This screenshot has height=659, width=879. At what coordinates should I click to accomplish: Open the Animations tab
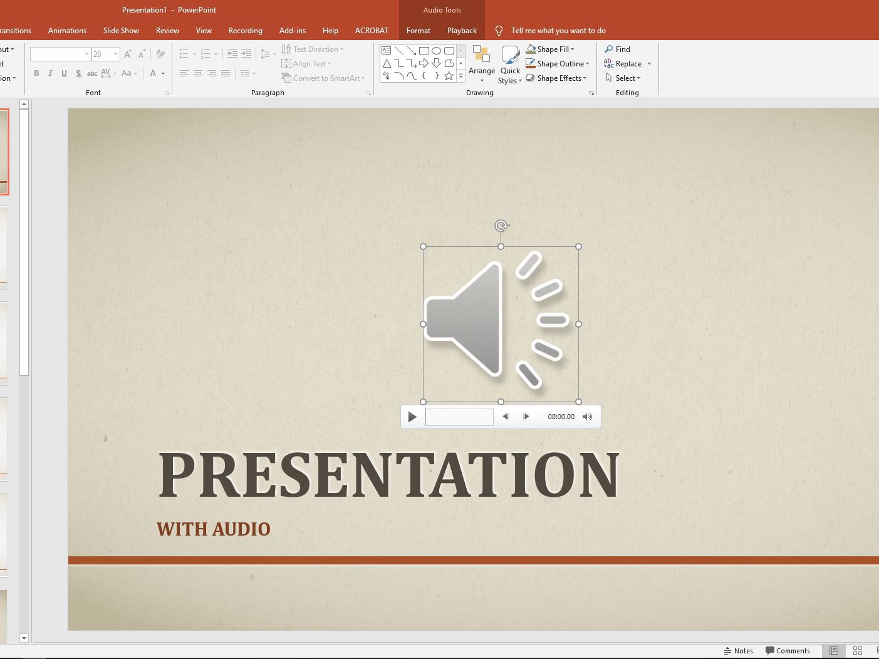click(67, 30)
